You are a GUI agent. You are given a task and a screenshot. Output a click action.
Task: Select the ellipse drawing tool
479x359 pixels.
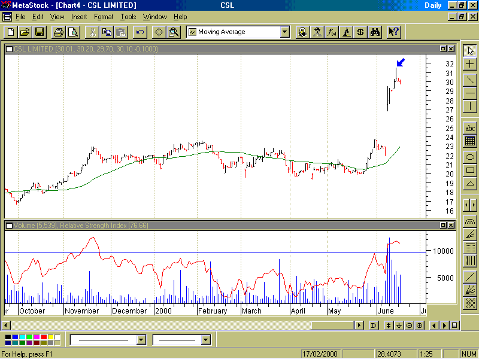(470, 157)
